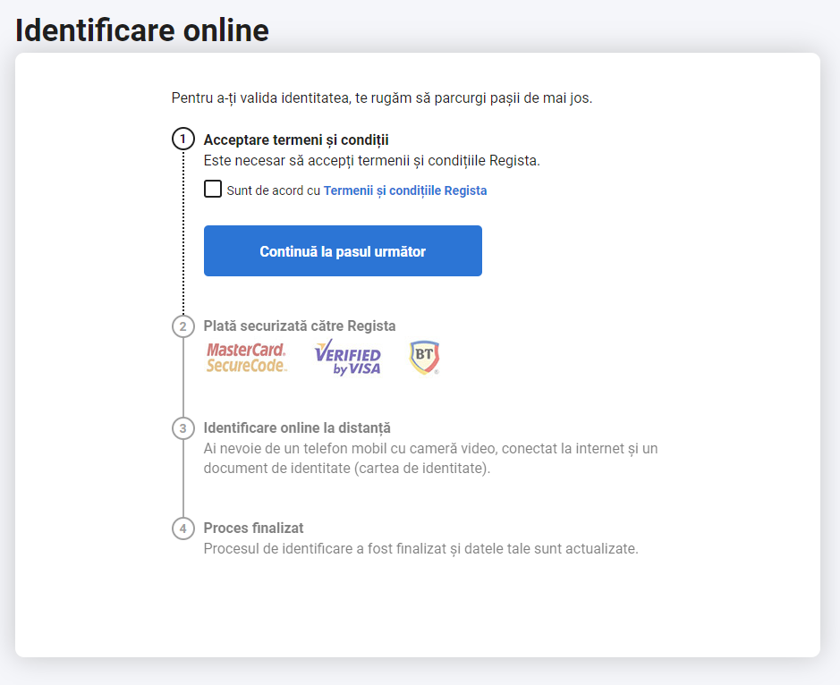Select the step 1 circle indicator
840x685 pixels.
tap(183, 140)
